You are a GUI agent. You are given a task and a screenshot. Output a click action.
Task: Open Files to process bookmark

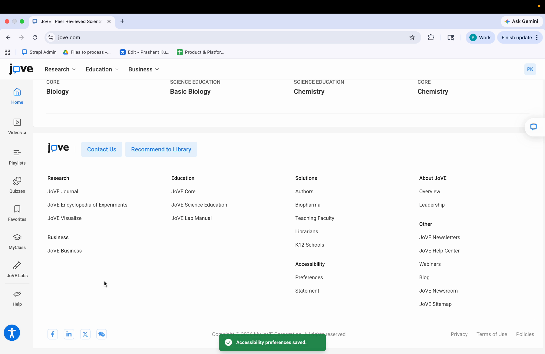pos(87,52)
